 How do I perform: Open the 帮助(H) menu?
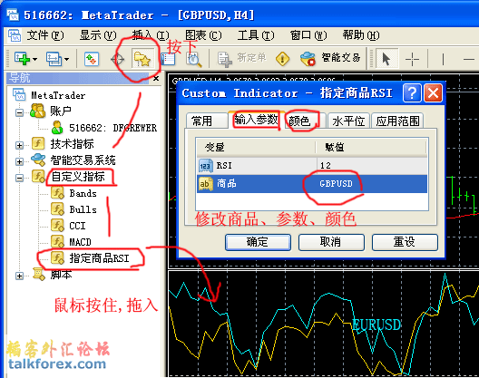[x=361, y=35]
